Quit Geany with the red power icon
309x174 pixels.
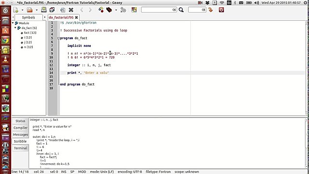coord(221,10)
